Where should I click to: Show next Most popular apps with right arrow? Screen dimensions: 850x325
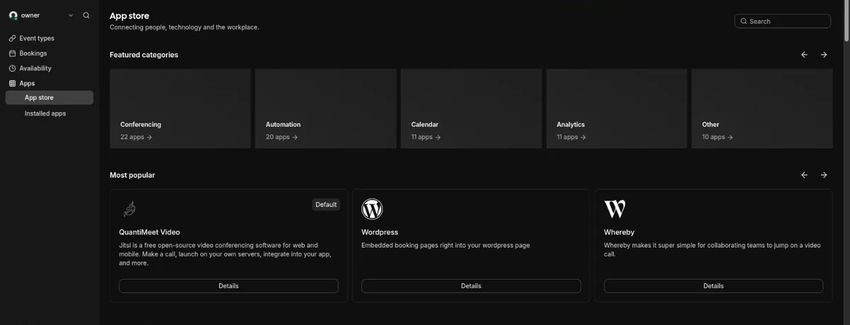[x=824, y=175]
